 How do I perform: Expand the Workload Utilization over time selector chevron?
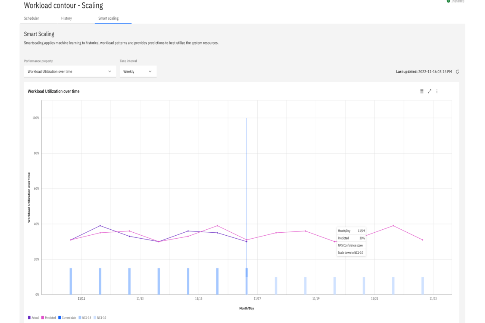click(x=110, y=71)
